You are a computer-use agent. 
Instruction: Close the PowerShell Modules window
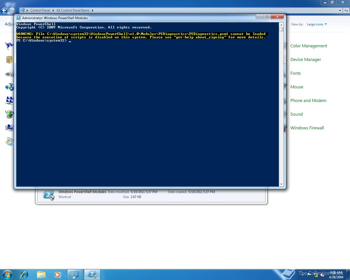click(277, 17)
